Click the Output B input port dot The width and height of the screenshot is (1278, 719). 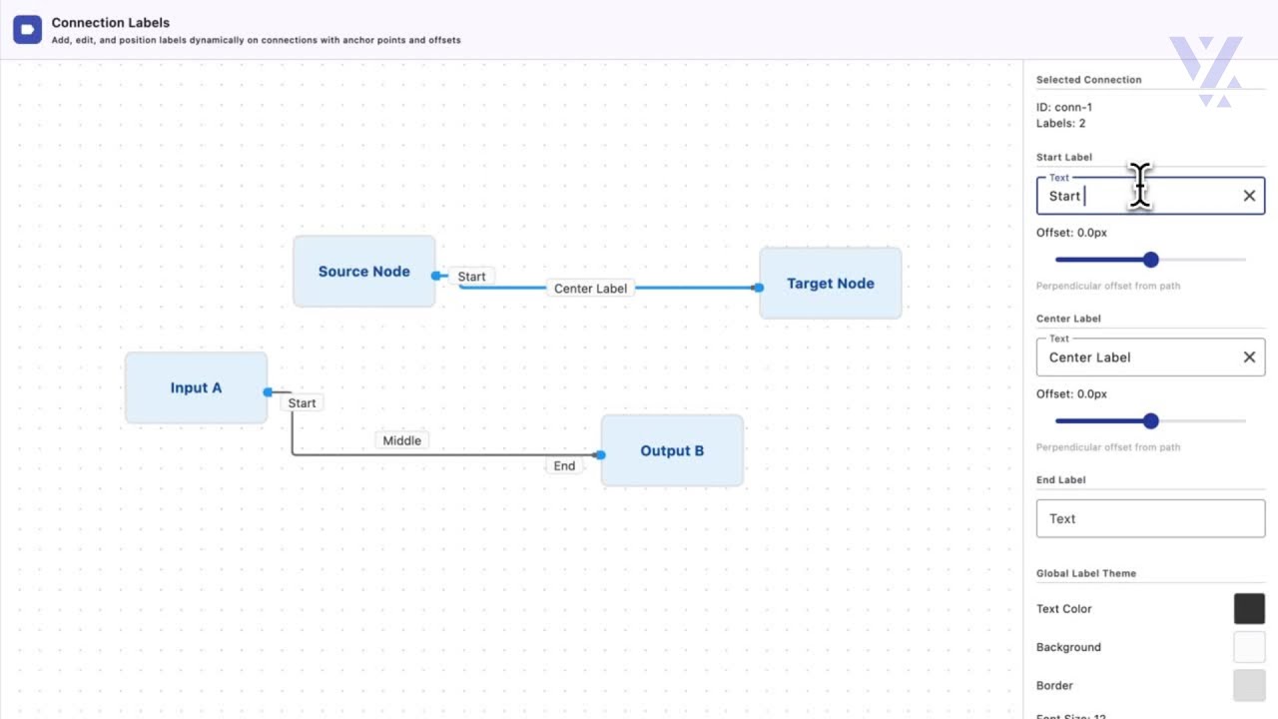tap(600, 454)
